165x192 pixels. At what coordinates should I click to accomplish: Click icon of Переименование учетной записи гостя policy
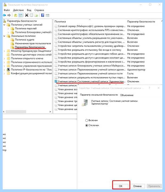tap(56, 73)
